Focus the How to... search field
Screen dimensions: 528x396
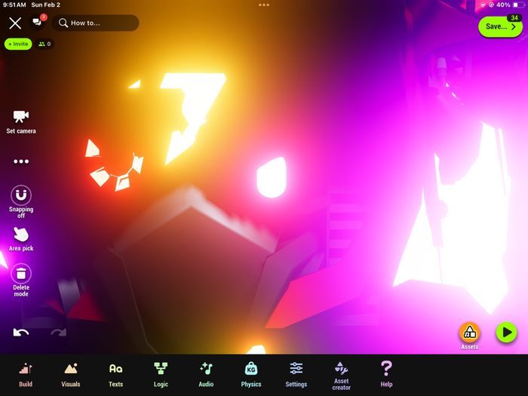(x=95, y=23)
